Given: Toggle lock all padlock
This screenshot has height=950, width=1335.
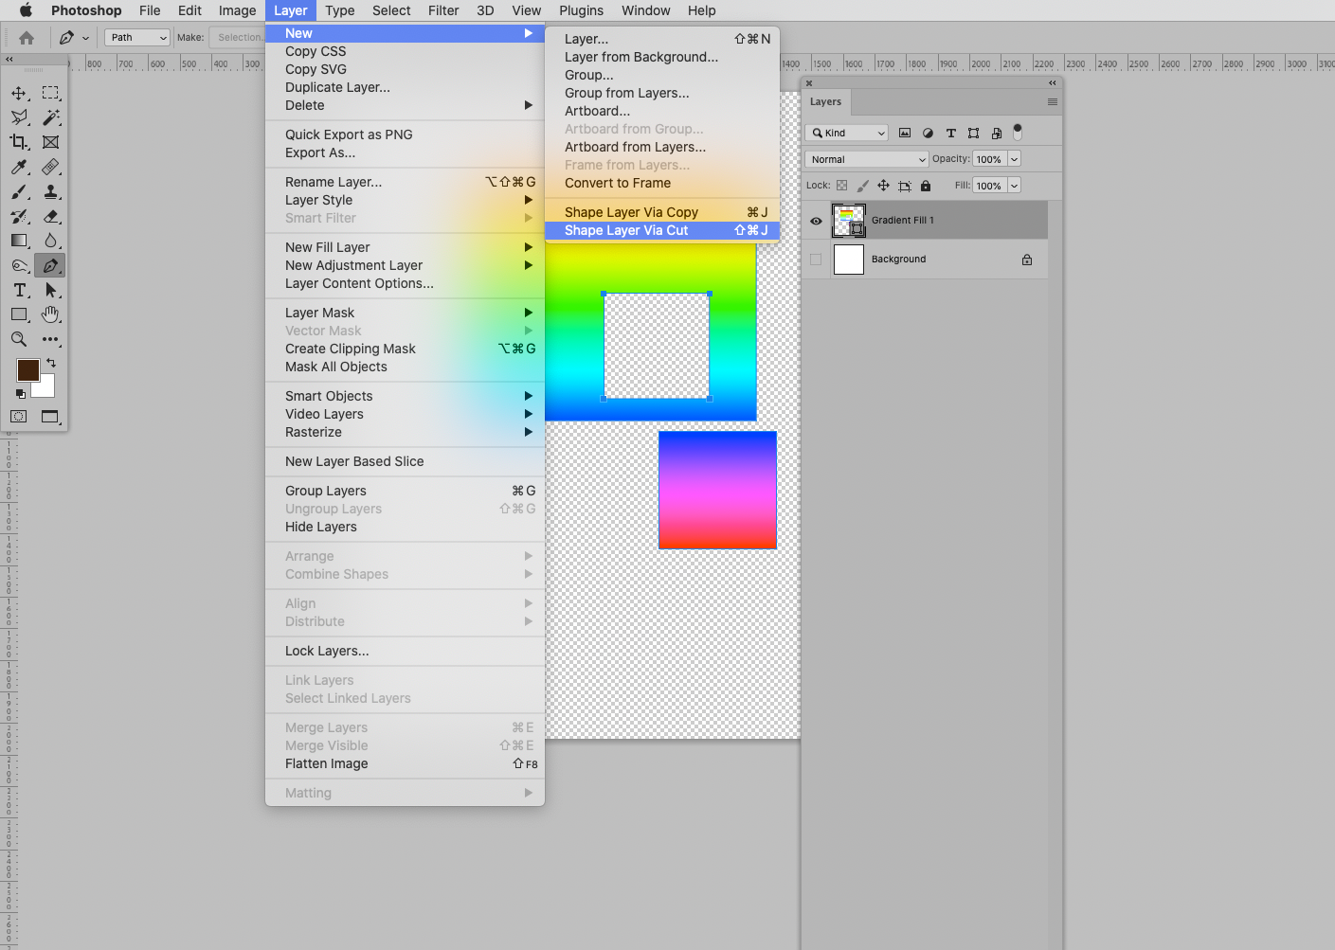Looking at the screenshot, I should pyautogui.click(x=926, y=186).
